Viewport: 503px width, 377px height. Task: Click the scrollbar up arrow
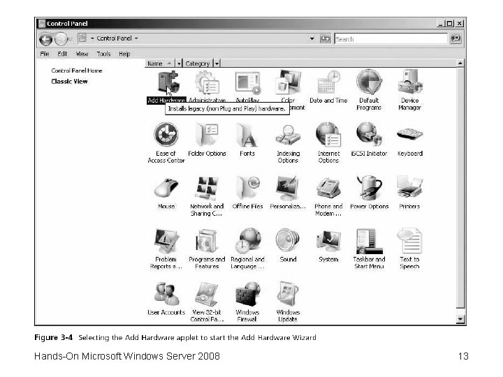tap(460, 63)
